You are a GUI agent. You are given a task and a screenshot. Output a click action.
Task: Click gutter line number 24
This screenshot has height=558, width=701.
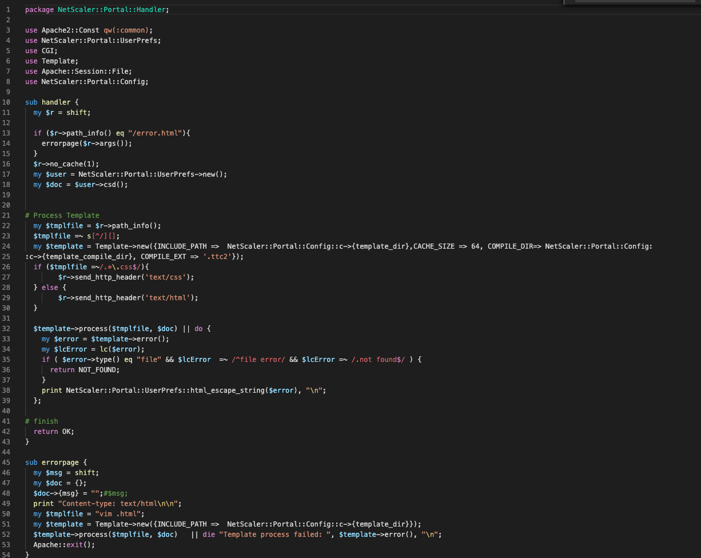[x=6, y=246]
